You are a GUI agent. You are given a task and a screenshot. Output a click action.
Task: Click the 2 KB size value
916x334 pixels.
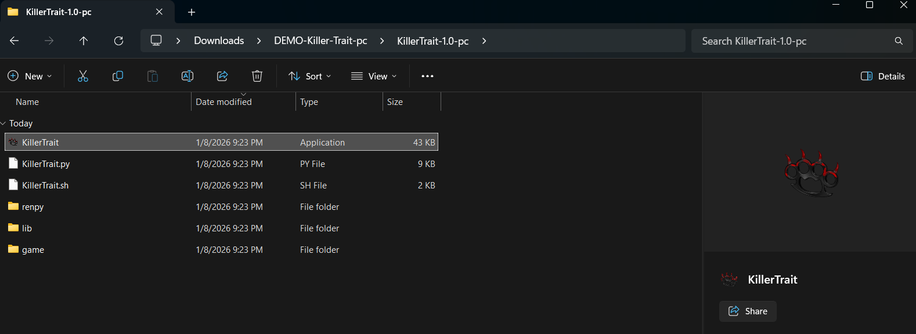click(x=426, y=185)
